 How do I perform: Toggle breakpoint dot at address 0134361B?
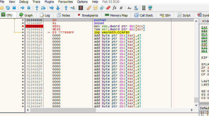[23, 38]
